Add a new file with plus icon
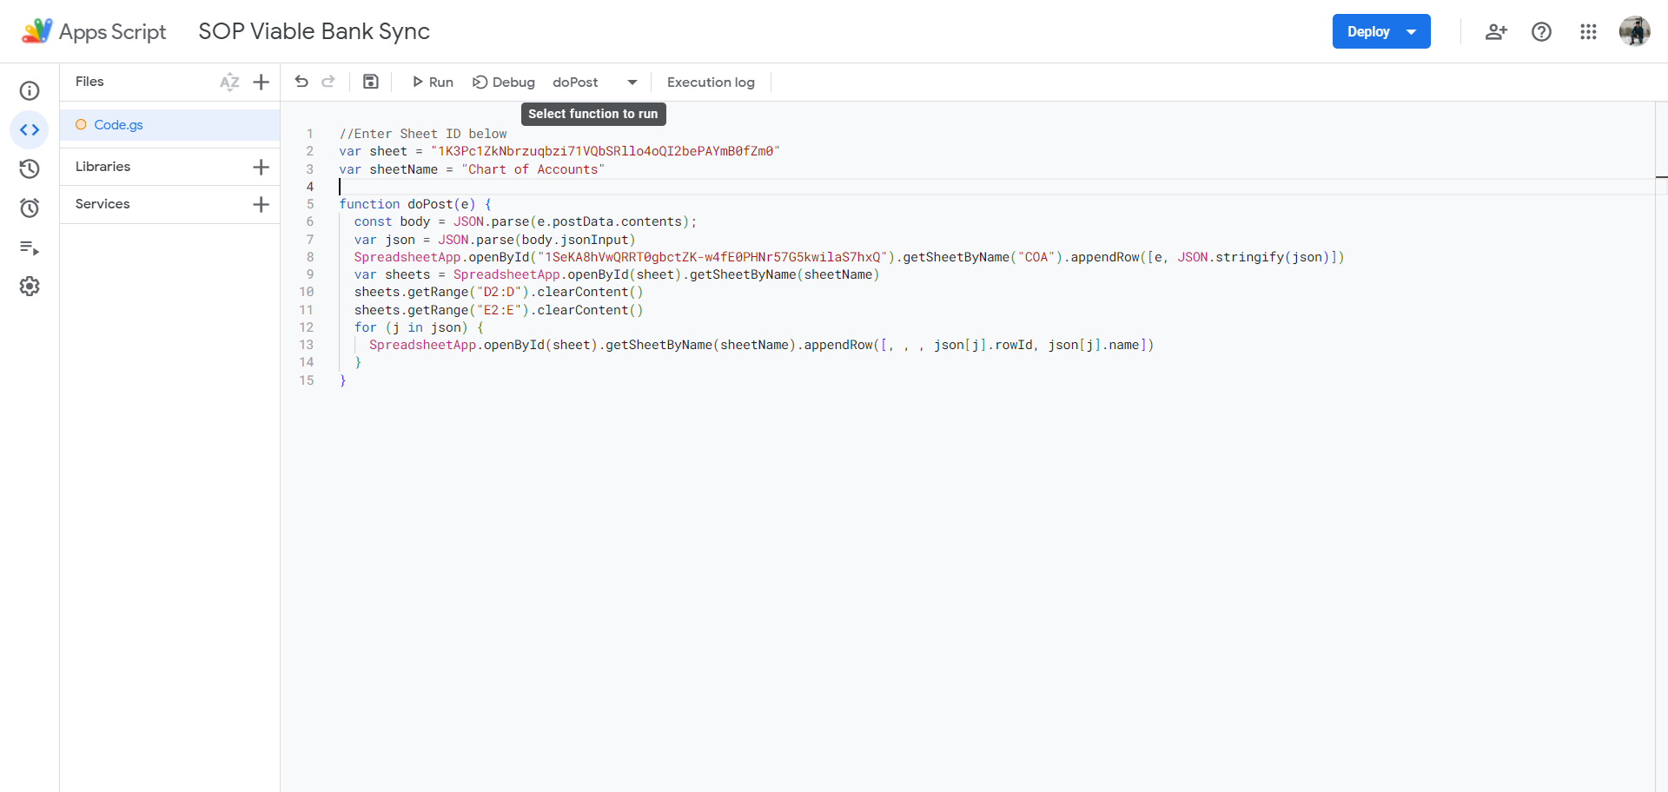The image size is (1668, 792). pyautogui.click(x=261, y=82)
